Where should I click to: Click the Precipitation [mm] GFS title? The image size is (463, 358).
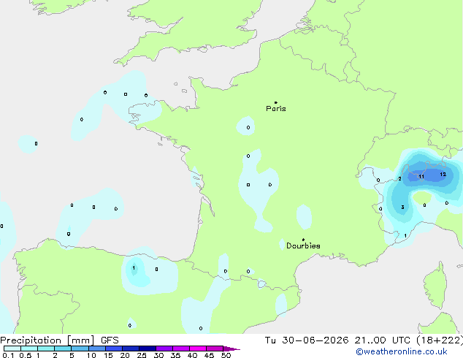[59, 340]
